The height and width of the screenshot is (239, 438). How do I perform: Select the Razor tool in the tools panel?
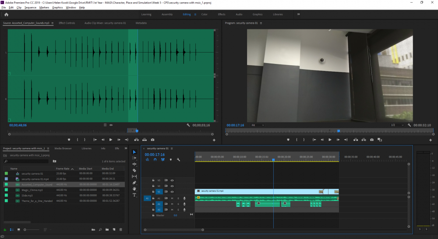click(134, 170)
